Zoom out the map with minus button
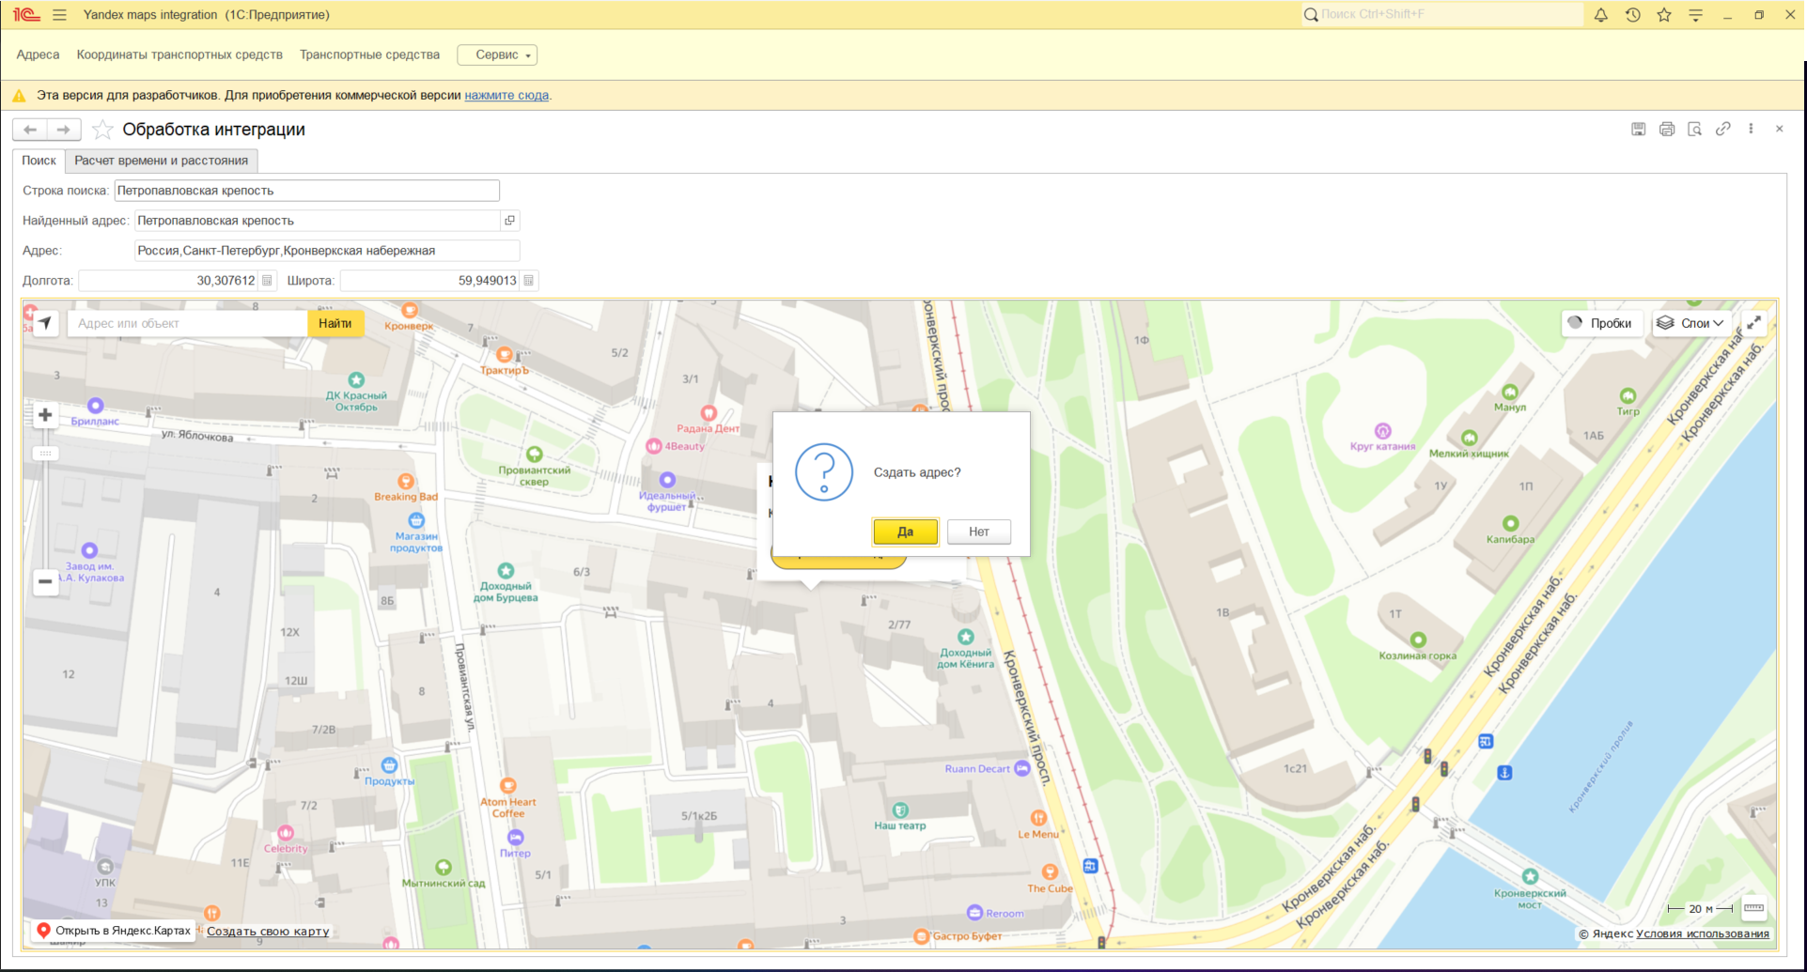 pos(45,581)
